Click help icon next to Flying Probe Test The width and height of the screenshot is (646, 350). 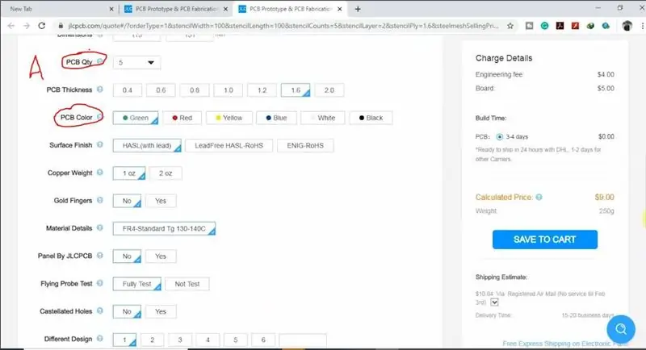99,283
